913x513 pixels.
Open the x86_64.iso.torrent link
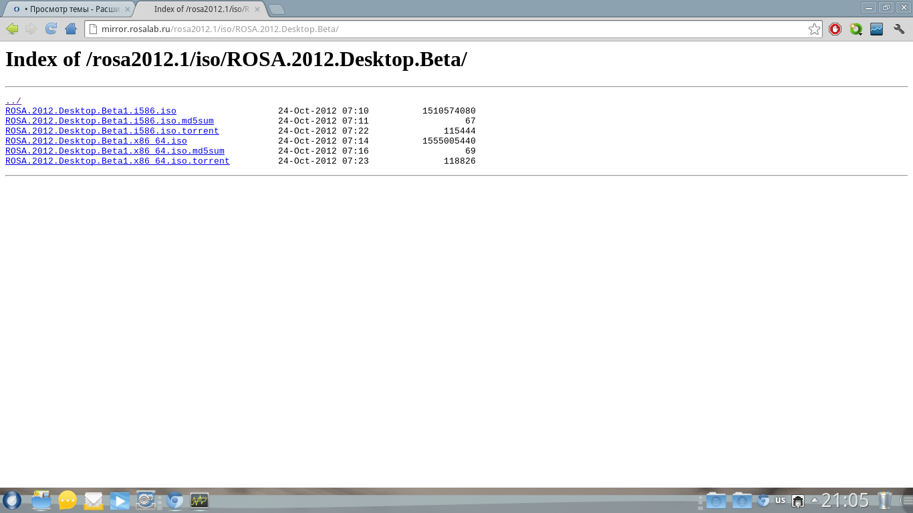point(117,161)
